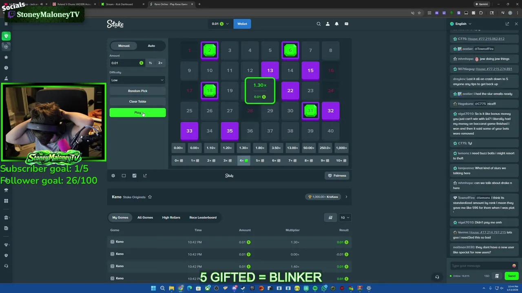Click the 1,000× payout multiplier chip
The width and height of the screenshot is (522, 293).
pos(341,148)
